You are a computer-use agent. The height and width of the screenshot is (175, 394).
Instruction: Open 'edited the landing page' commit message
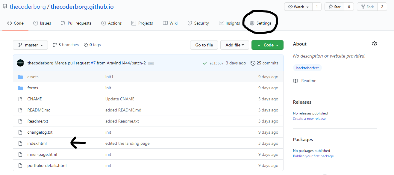click(x=128, y=143)
